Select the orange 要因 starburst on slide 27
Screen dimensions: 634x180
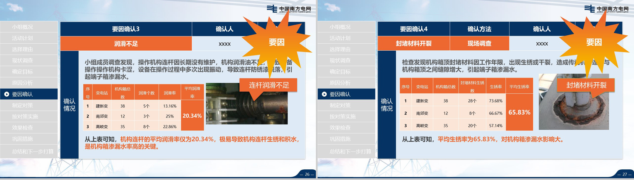pyautogui.click(x=593, y=42)
